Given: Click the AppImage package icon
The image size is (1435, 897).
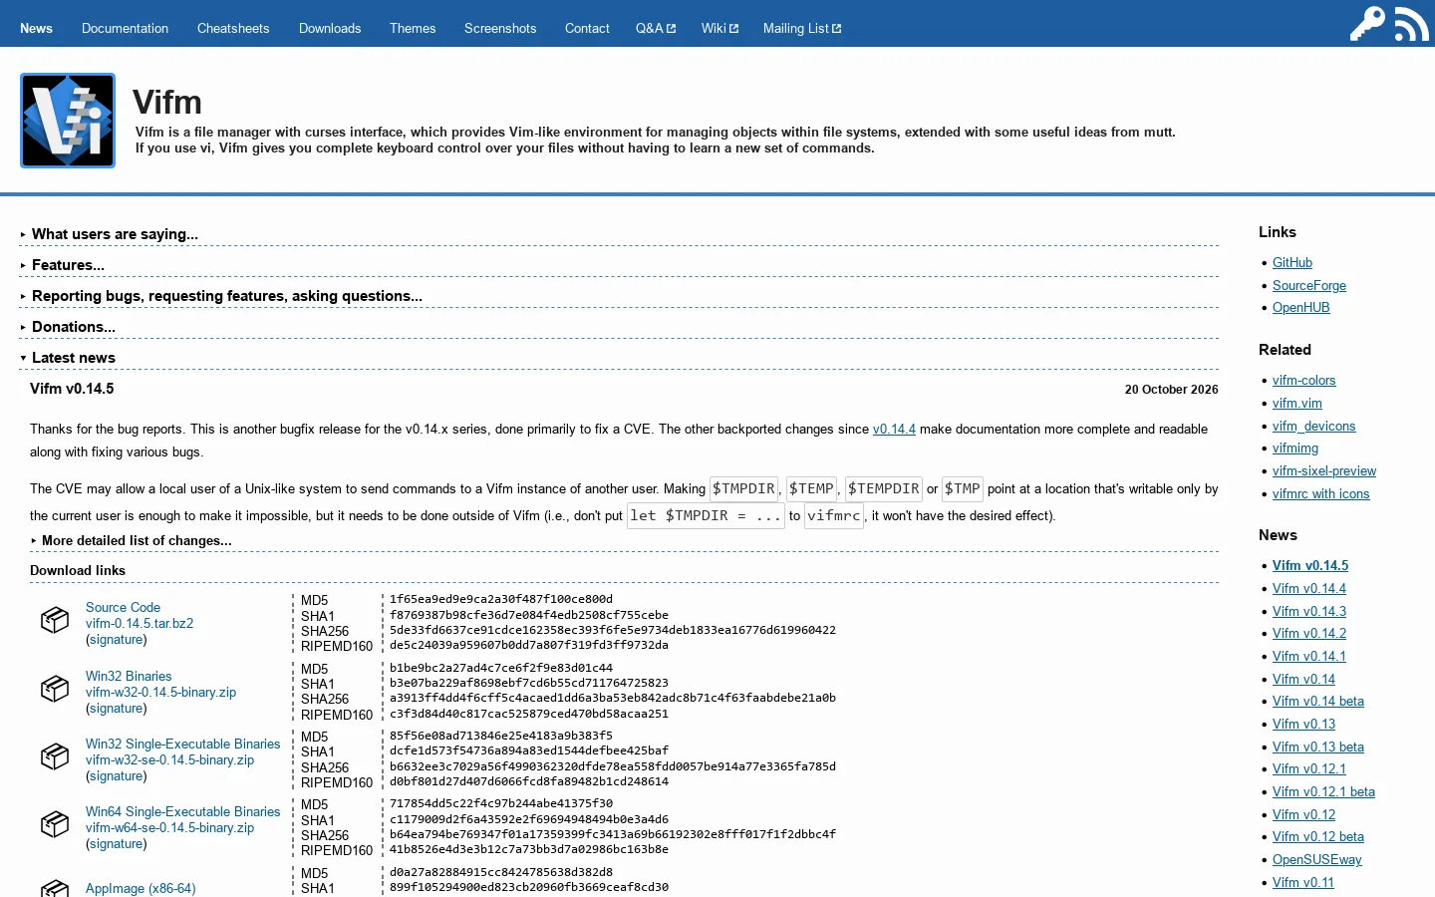Looking at the screenshot, I should pos(55,888).
